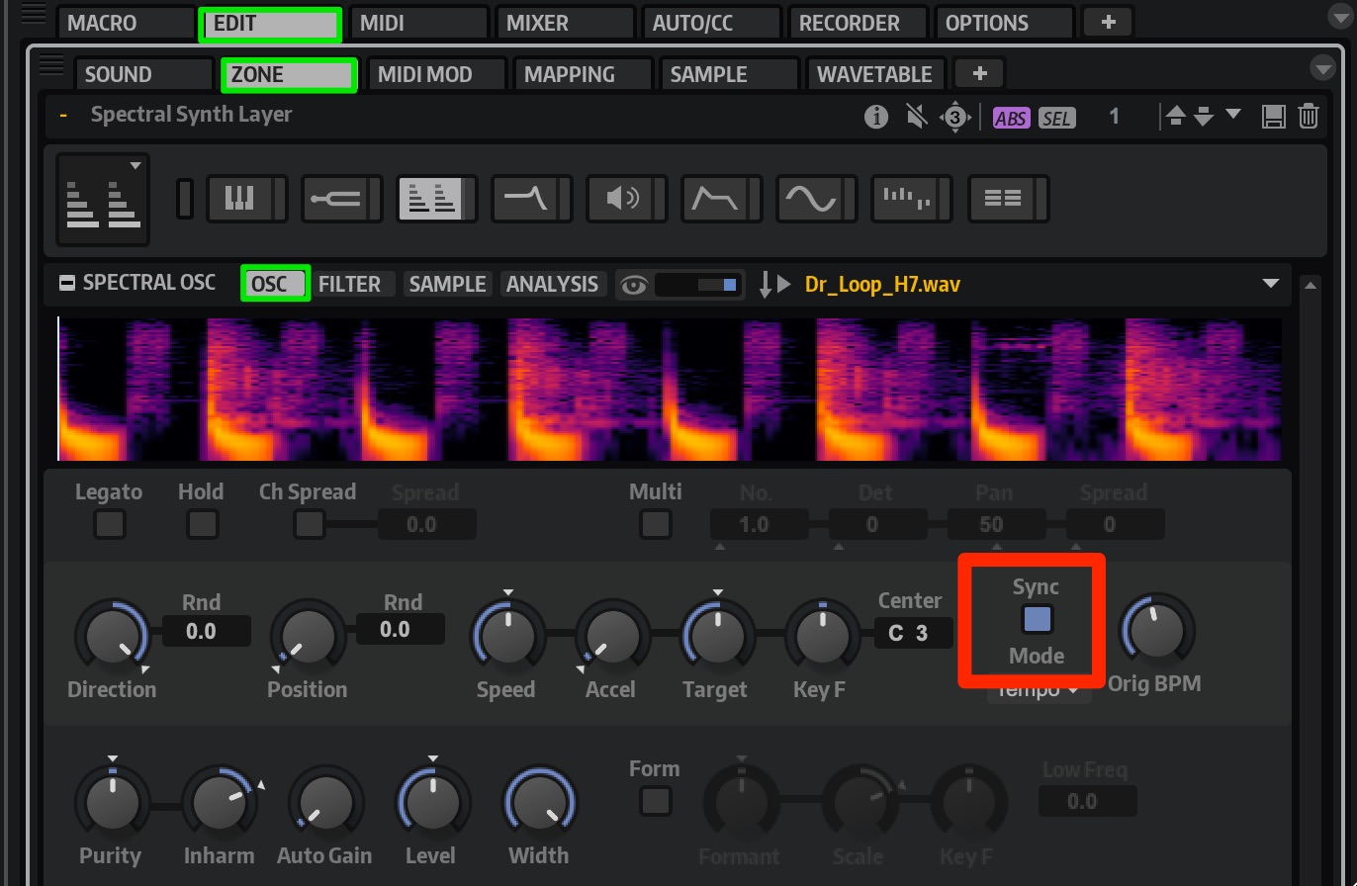Select the previous layer with the up arrow
This screenshot has width=1357, height=886.
tap(1175, 117)
